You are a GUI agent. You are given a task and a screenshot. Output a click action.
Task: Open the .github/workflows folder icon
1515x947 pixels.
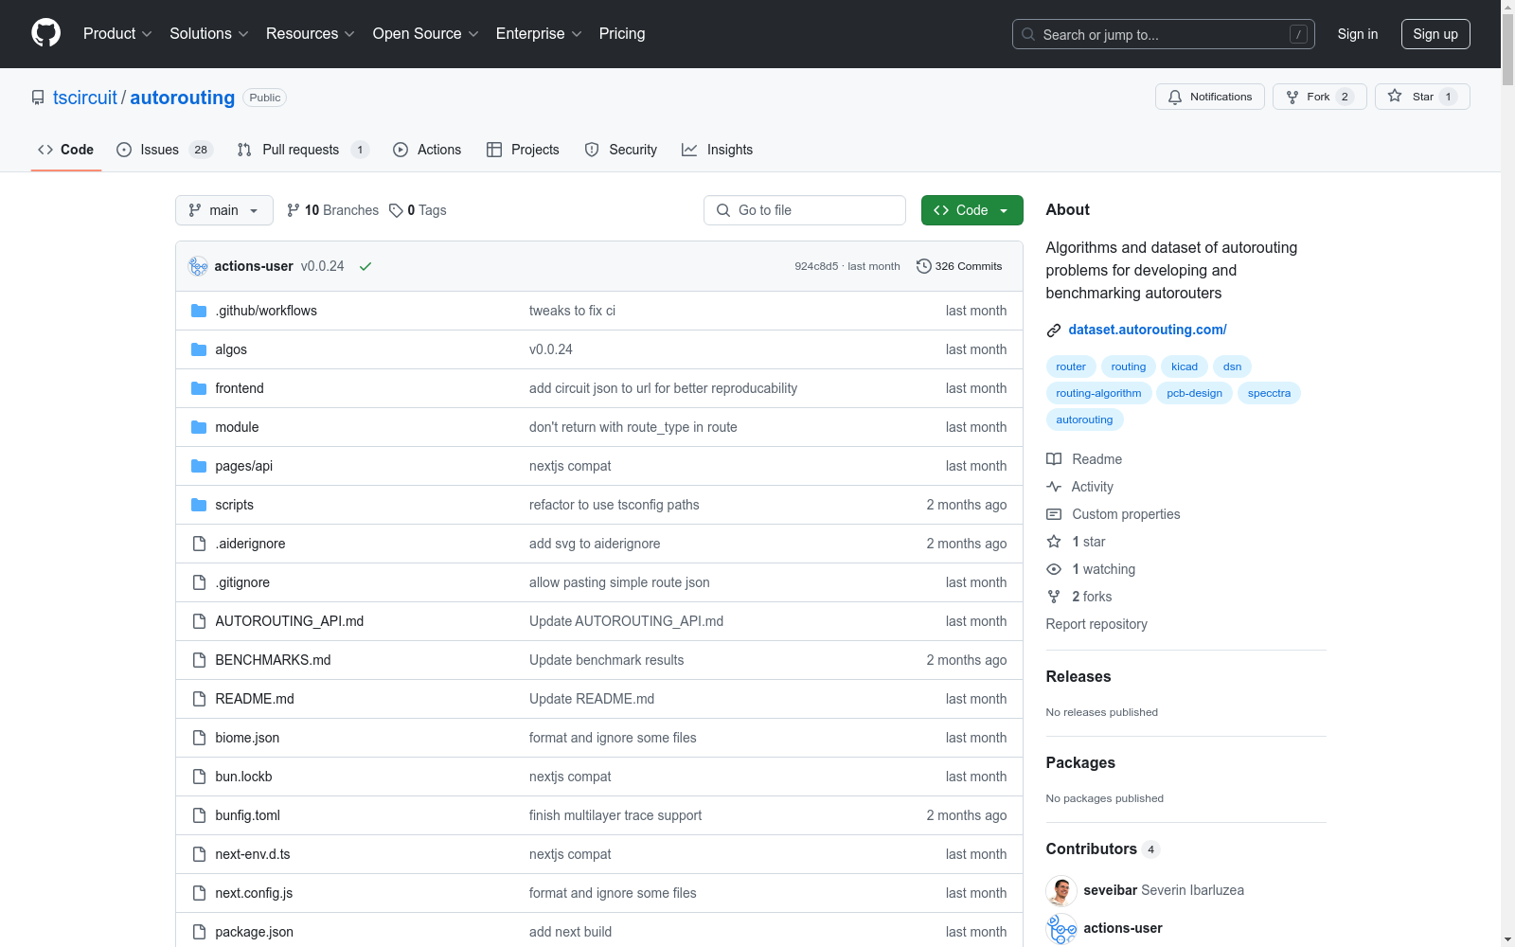(199, 311)
